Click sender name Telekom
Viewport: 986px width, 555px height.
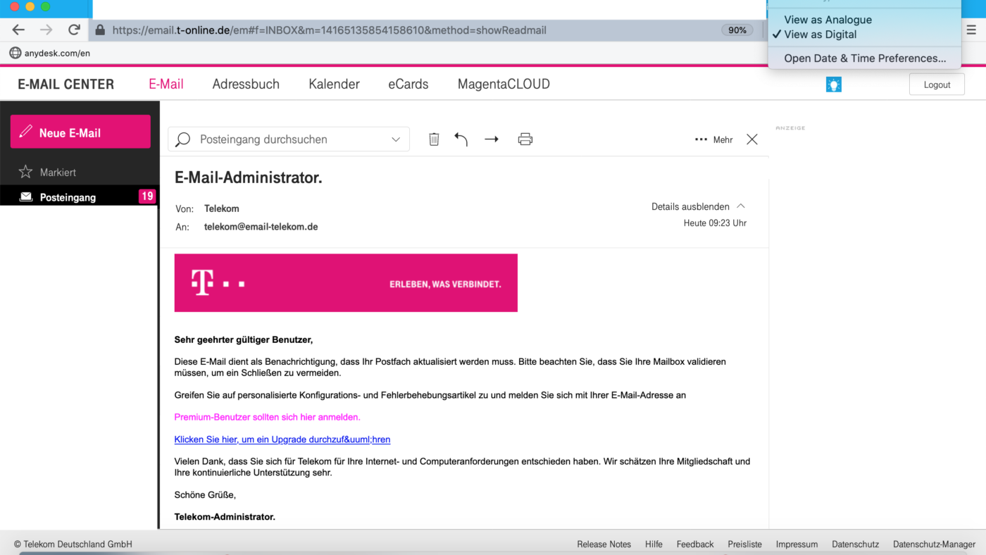pos(222,208)
